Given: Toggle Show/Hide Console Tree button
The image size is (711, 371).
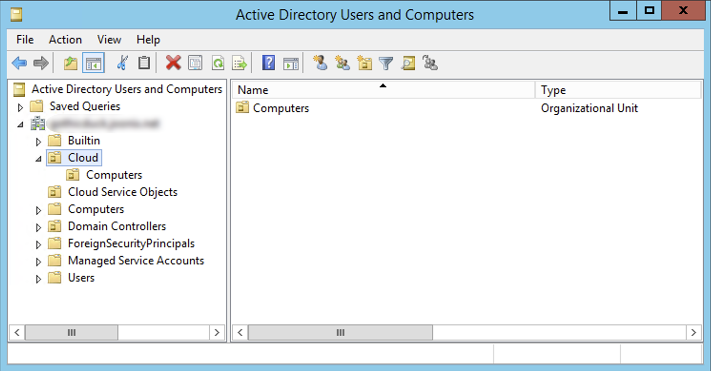Looking at the screenshot, I should tap(93, 63).
